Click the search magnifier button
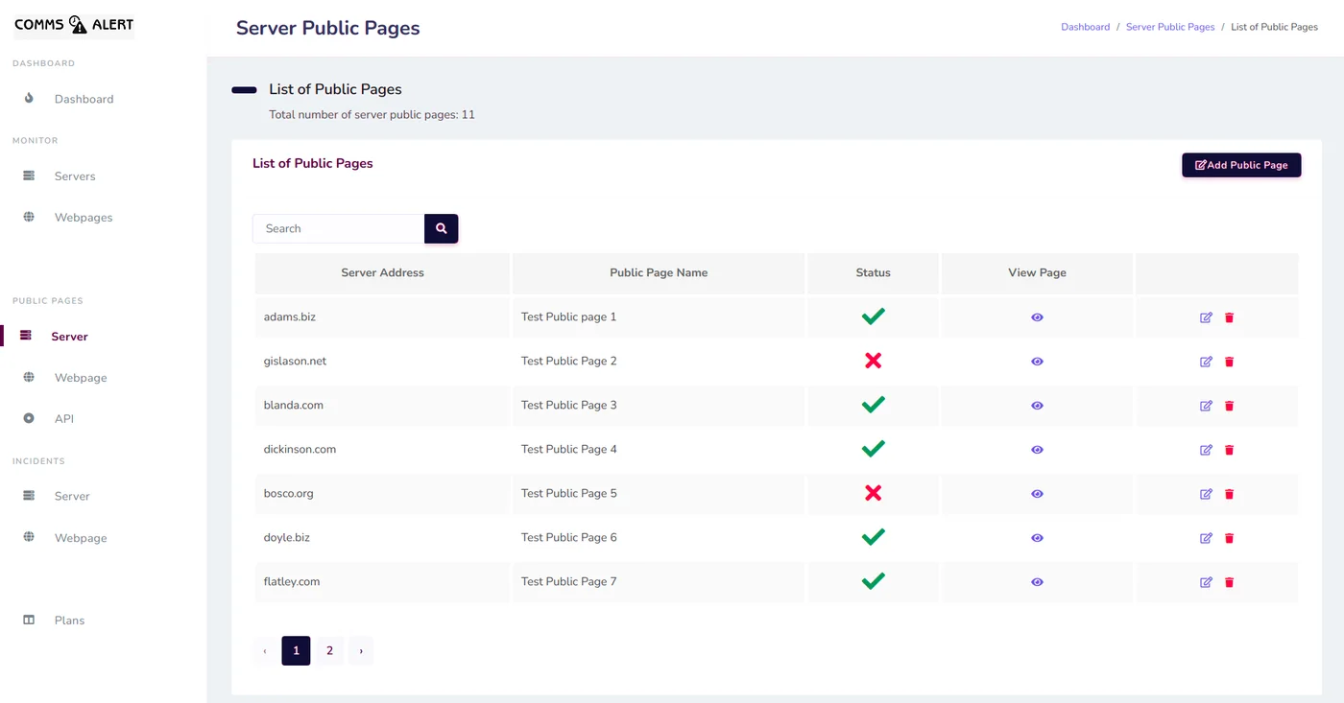 [x=442, y=228]
